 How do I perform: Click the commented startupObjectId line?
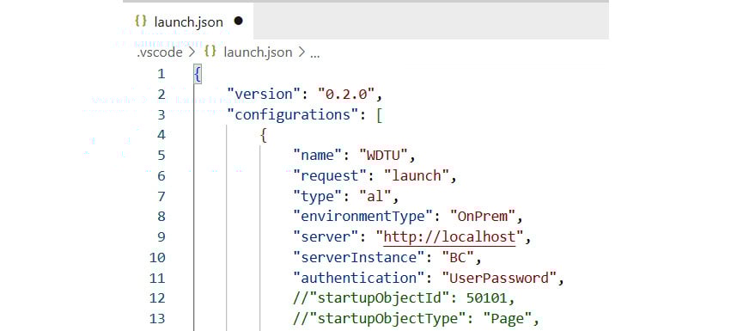(x=405, y=297)
